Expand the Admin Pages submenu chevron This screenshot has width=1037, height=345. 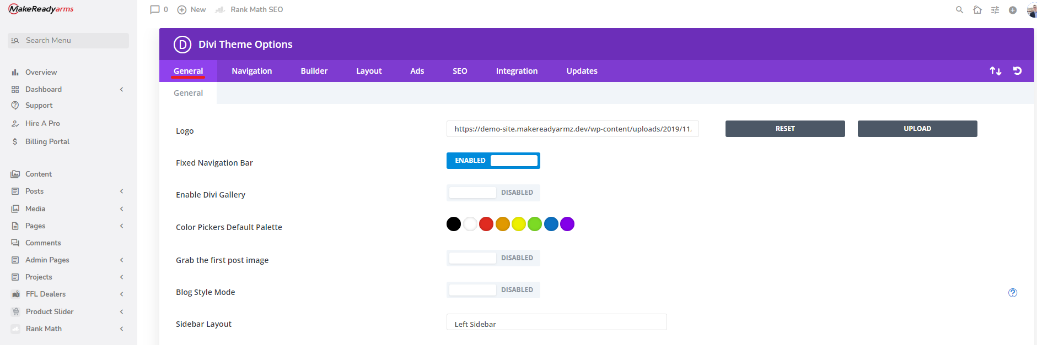(x=122, y=260)
